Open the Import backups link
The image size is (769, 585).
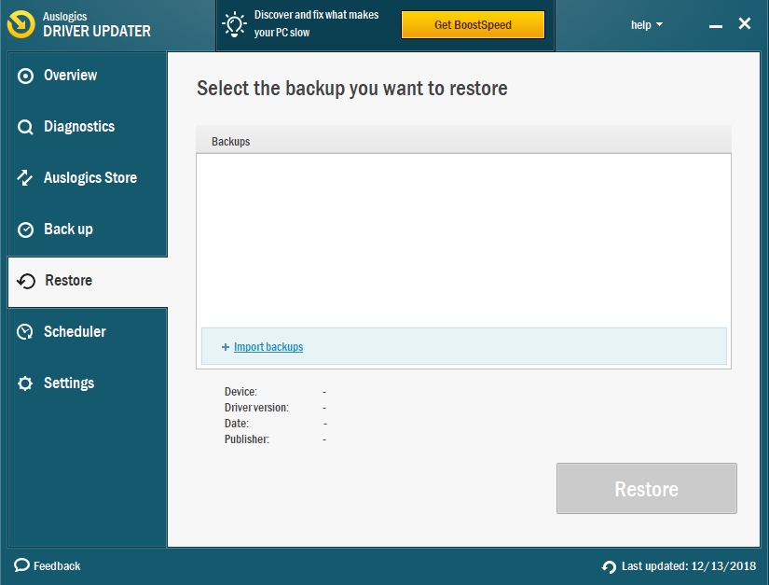(x=268, y=347)
